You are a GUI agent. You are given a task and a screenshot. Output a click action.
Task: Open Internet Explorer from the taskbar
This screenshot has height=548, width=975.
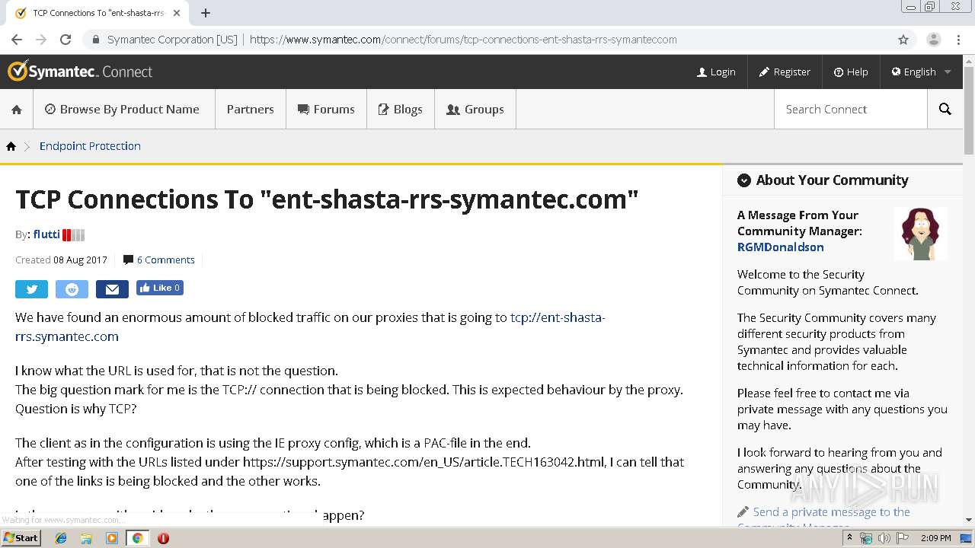click(61, 538)
